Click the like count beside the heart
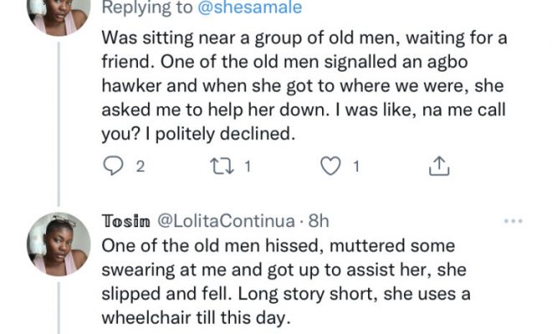552x334 pixels. [x=356, y=167]
